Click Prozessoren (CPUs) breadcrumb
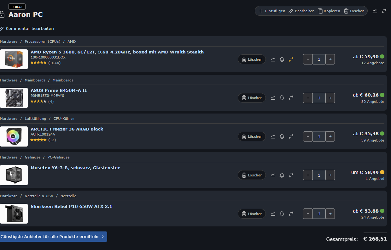 pyautogui.click(x=42, y=42)
